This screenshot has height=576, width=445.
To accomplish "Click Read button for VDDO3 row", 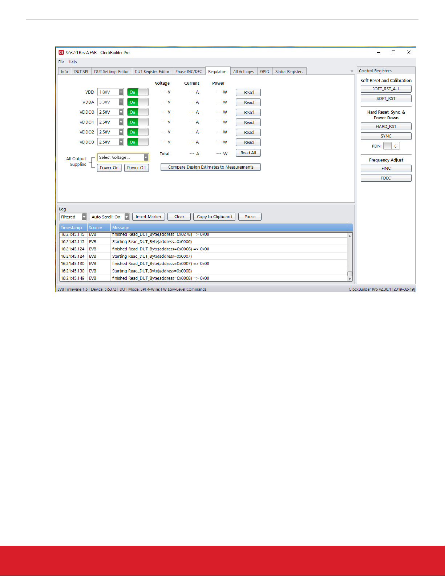I will pyautogui.click(x=248, y=142).
